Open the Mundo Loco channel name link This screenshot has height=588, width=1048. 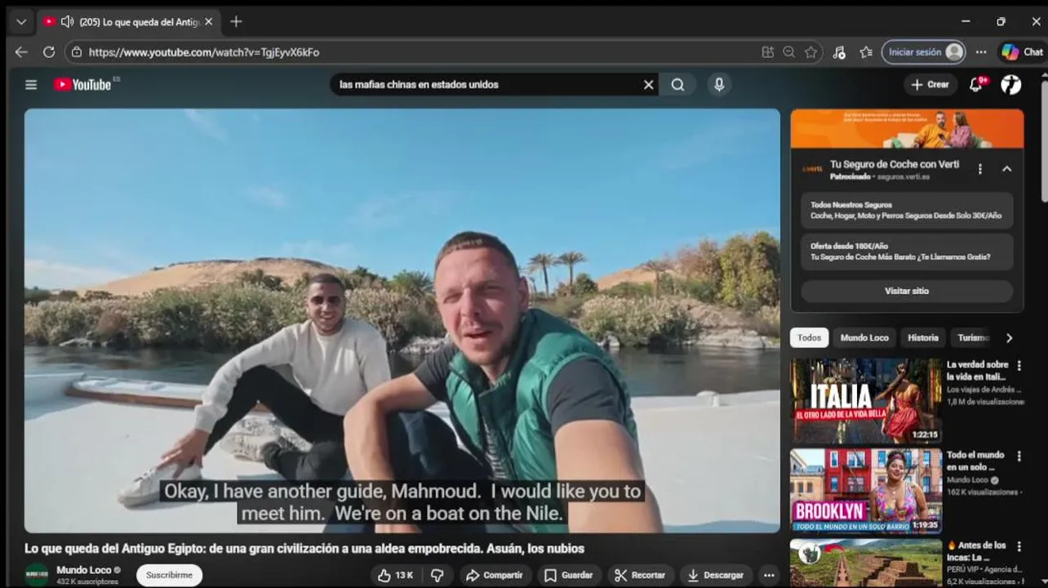pos(83,570)
